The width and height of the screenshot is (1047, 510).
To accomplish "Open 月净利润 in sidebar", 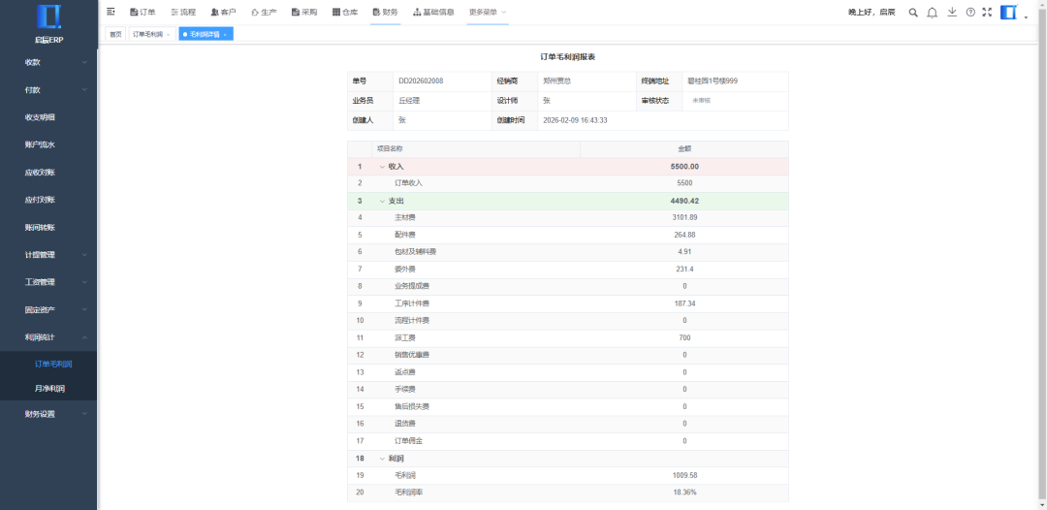I will [x=48, y=389].
